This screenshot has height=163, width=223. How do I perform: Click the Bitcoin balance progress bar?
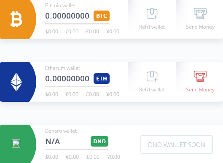tap(78, 24)
